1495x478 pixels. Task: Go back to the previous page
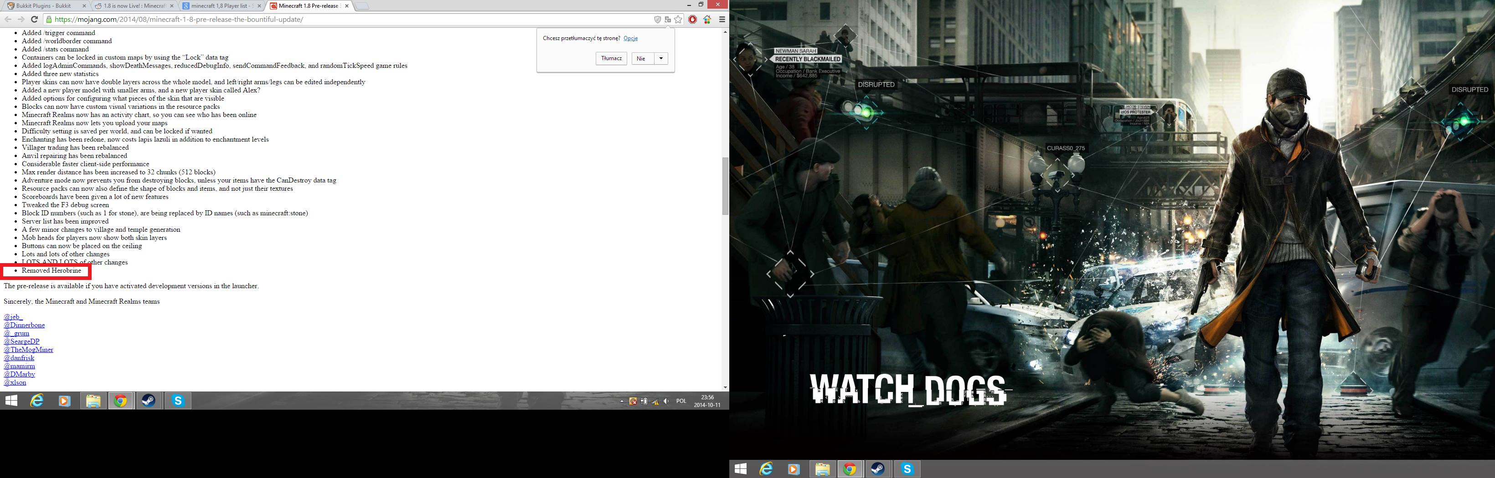pos(8,19)
